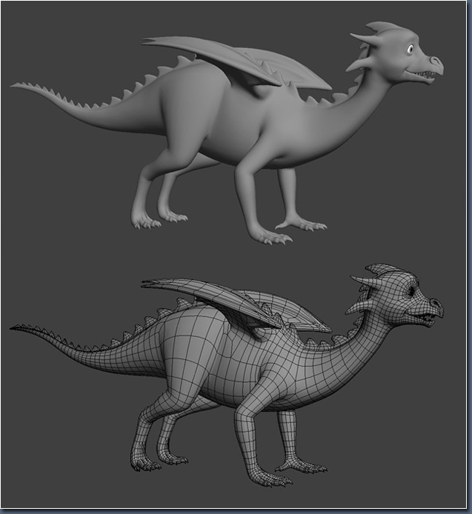This screenshot has height=514, width=472.
Task: Select the wireframe dragon's open mouth
Action: point(425,317)
